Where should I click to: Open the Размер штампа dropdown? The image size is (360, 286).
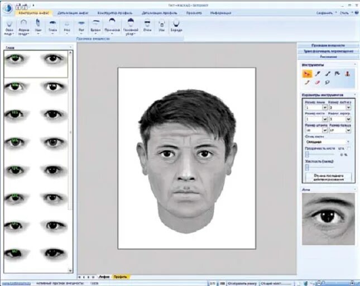pyautogui.click(x=325, y=131)
